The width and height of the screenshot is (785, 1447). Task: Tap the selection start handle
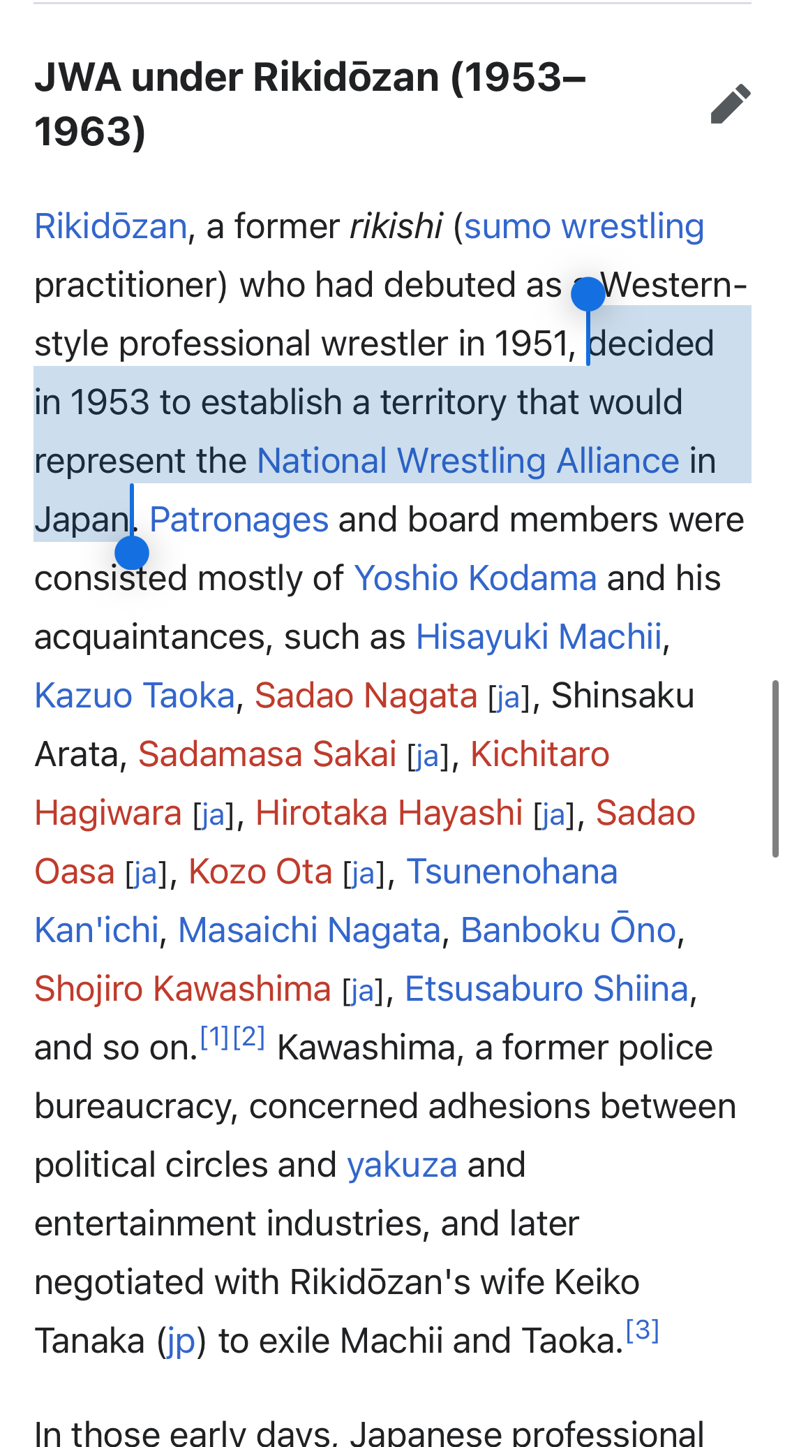coord(588,294)
